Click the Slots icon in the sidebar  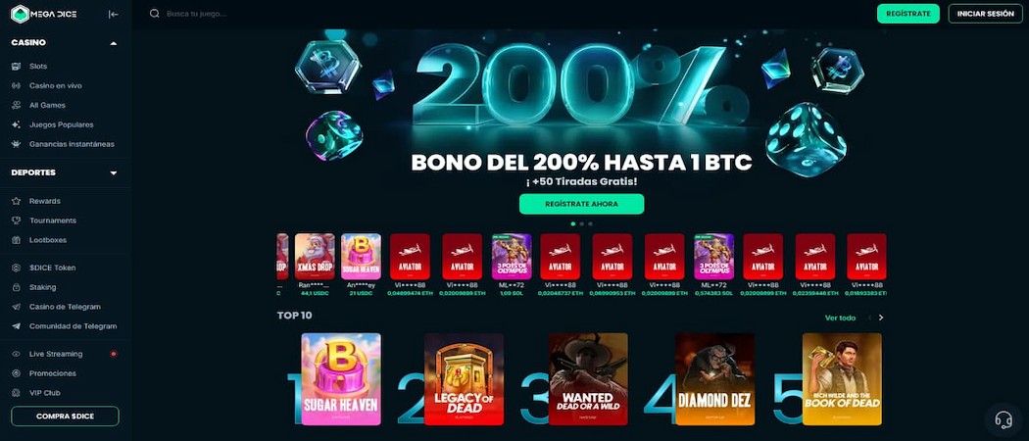[x=17, y=67]
